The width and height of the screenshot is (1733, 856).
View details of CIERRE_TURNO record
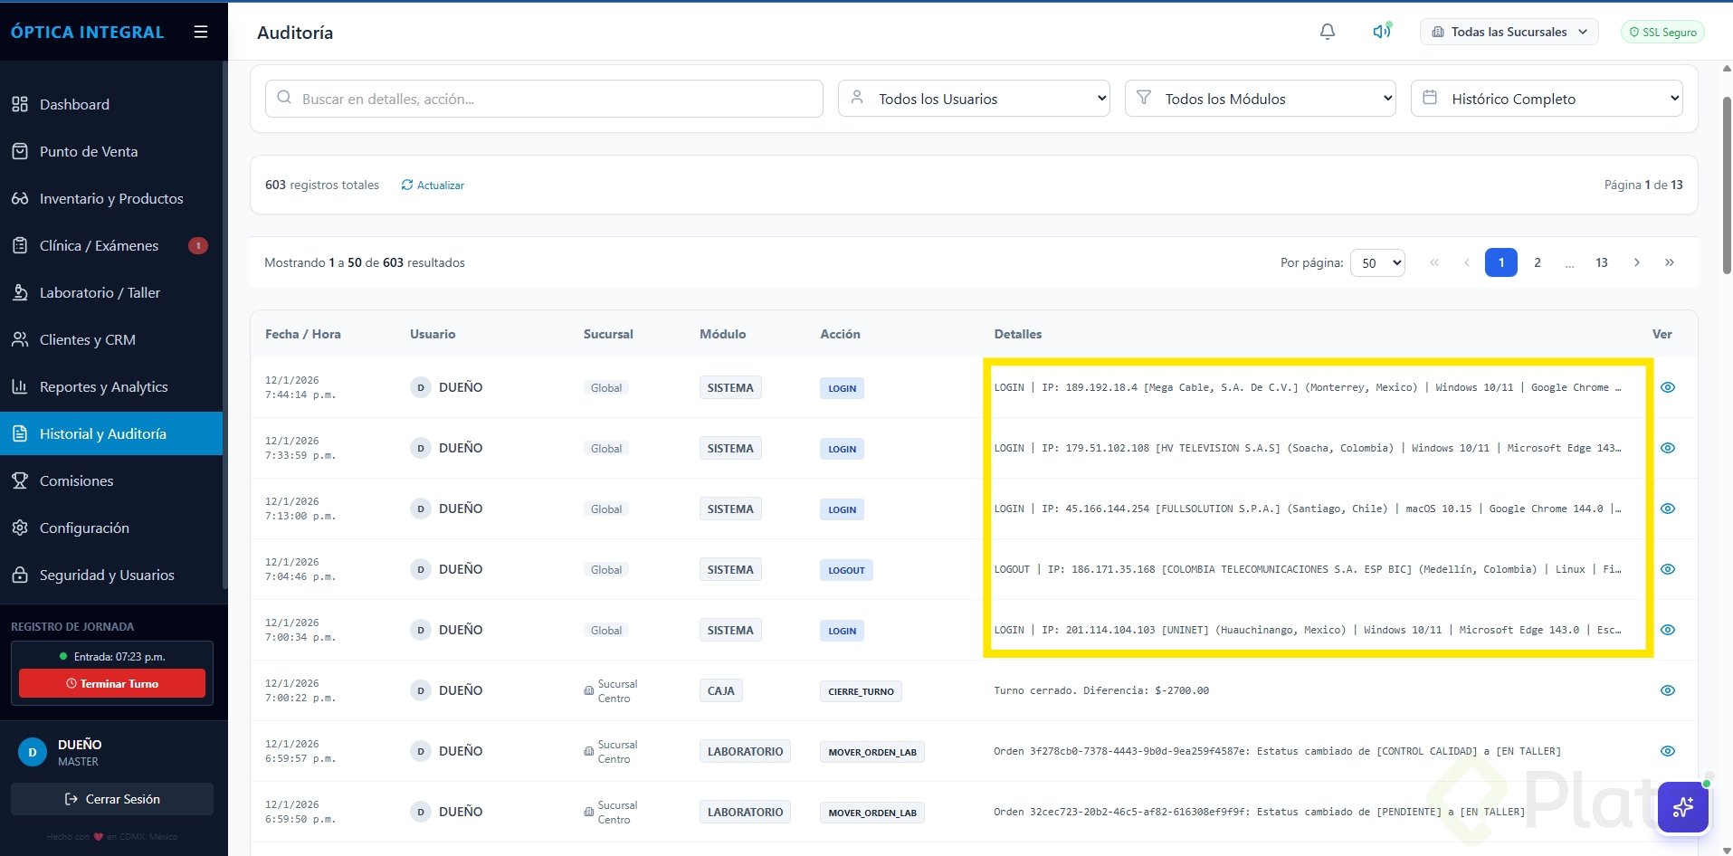click(x=1667, y=690)
